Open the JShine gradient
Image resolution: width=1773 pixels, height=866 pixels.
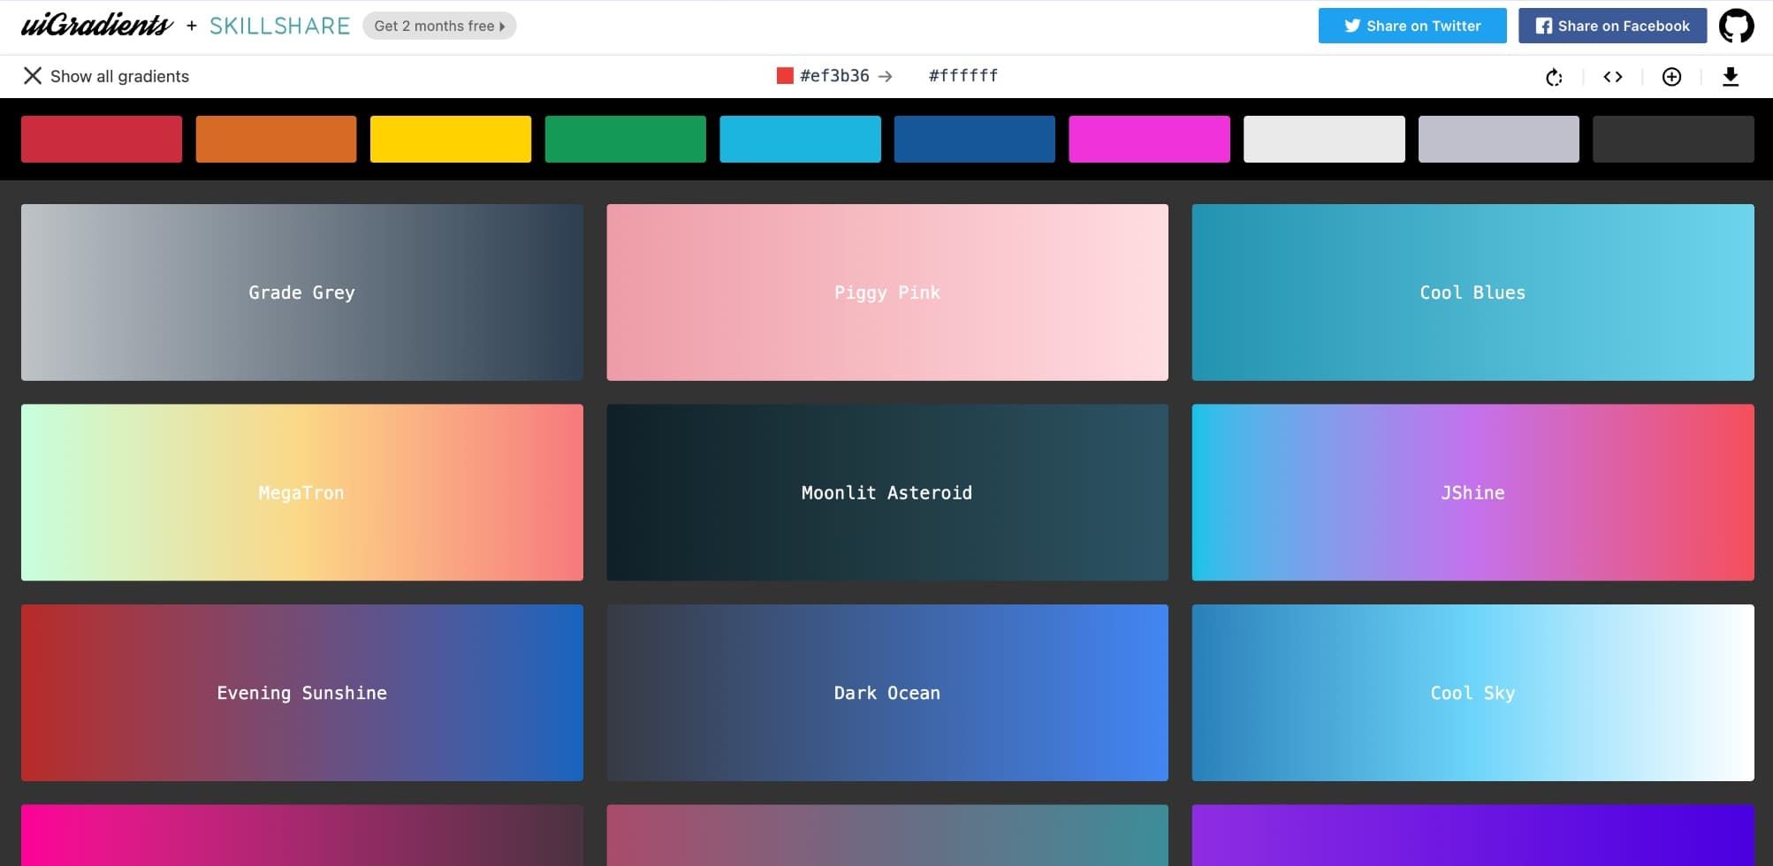1472,492
